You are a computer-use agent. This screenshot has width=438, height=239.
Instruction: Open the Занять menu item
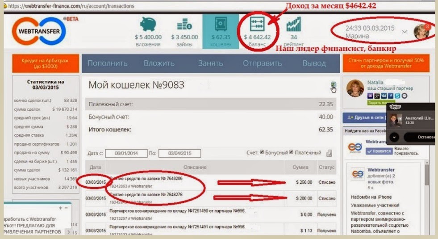click(211, 63)
